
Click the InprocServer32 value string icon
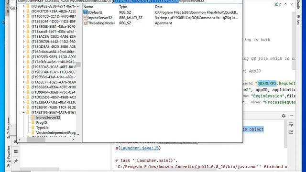(x=86, y=18)
